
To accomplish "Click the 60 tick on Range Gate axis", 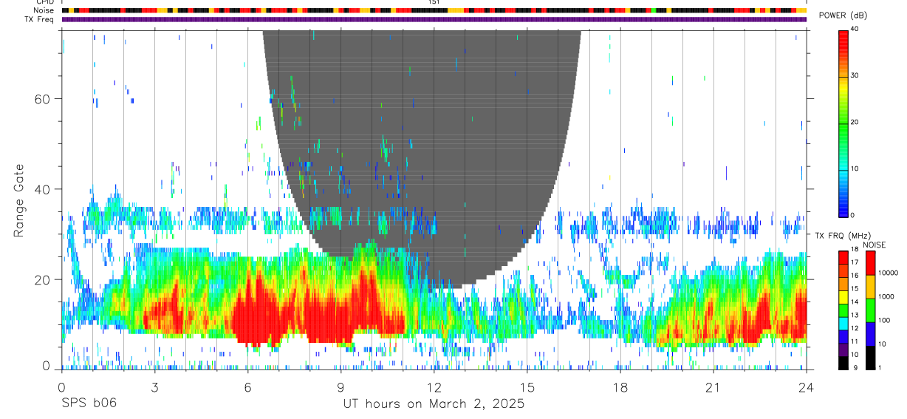I will (x=41, y=98).
